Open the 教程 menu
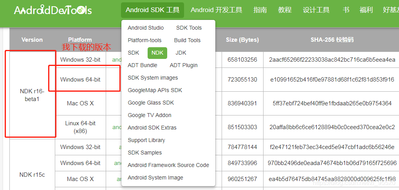The height and width of the screenshot is (190, 399). point(285,10)
